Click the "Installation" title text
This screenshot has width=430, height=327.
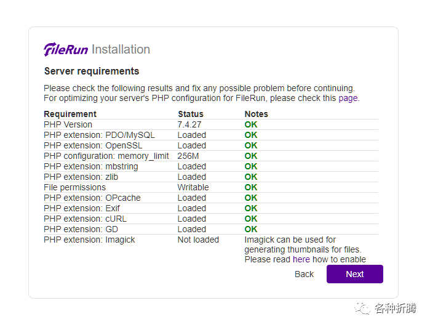click(121, 50)
